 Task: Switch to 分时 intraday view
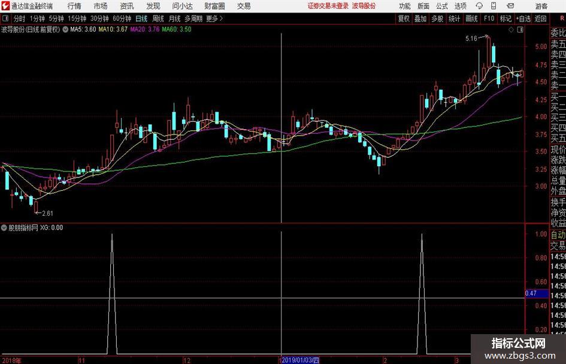[20, 19]
